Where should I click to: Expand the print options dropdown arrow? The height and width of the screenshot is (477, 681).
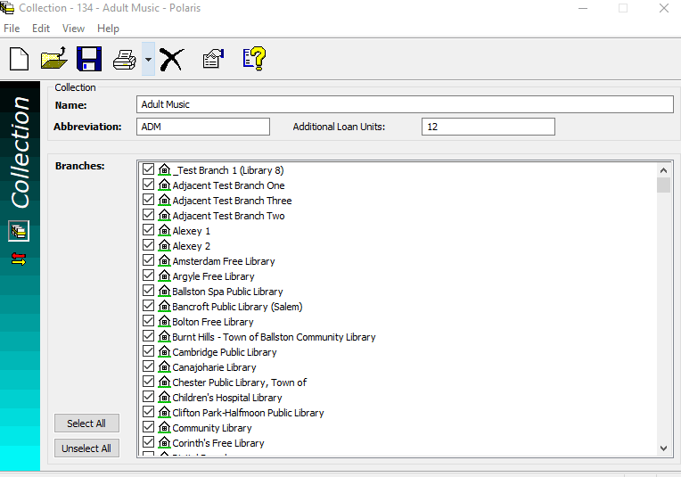148,61
